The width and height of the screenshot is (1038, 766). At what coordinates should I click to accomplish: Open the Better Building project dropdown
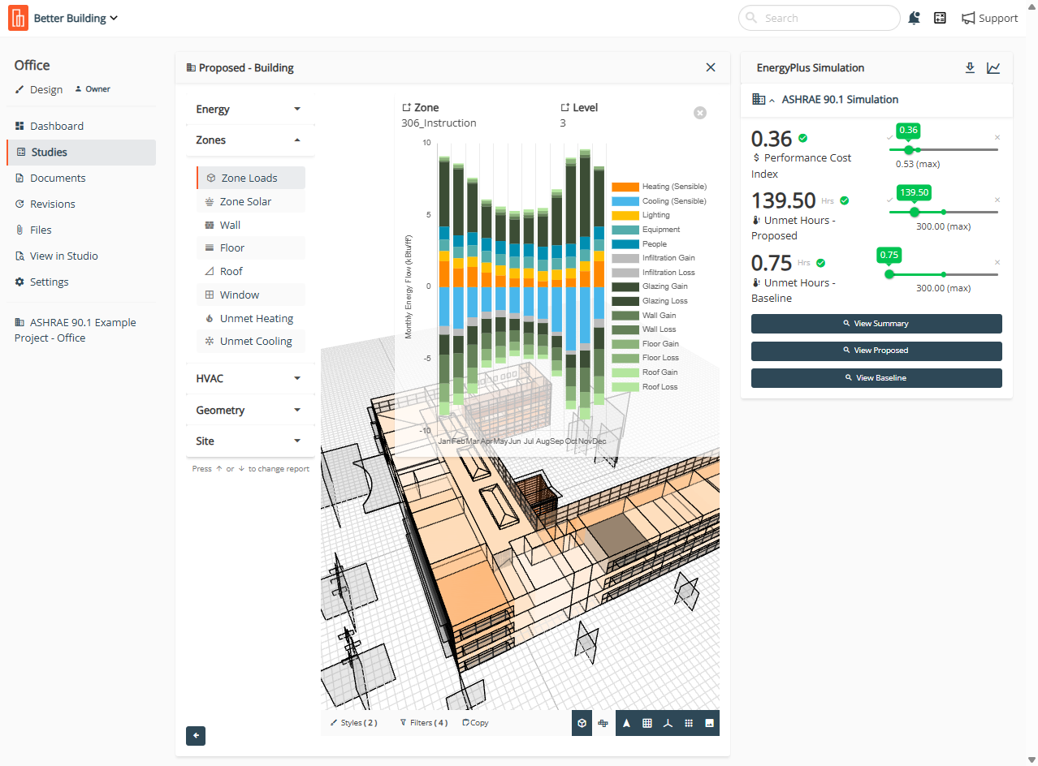click(x=76, y=18)
